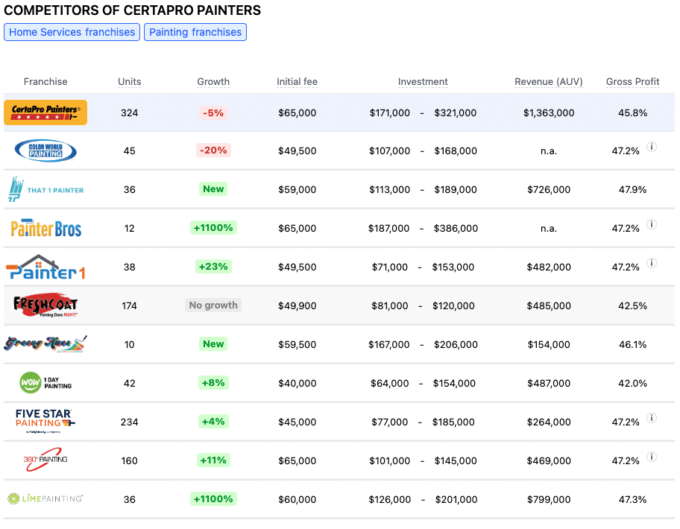The width and height of the screenshot is (680, 529).
Task: Open the Color World Painting logo
Action: tap(45, 151)
